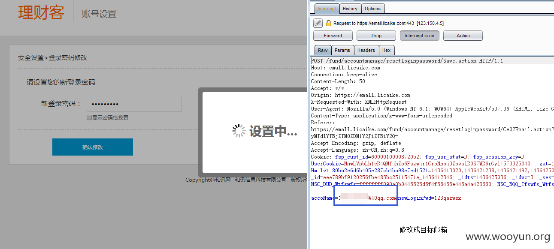The height and width of the screenshot is (249, 554).
Task: Click the Cookie: fsp_cust_id line
Action: pyautogui.click(x=419, y=157)
